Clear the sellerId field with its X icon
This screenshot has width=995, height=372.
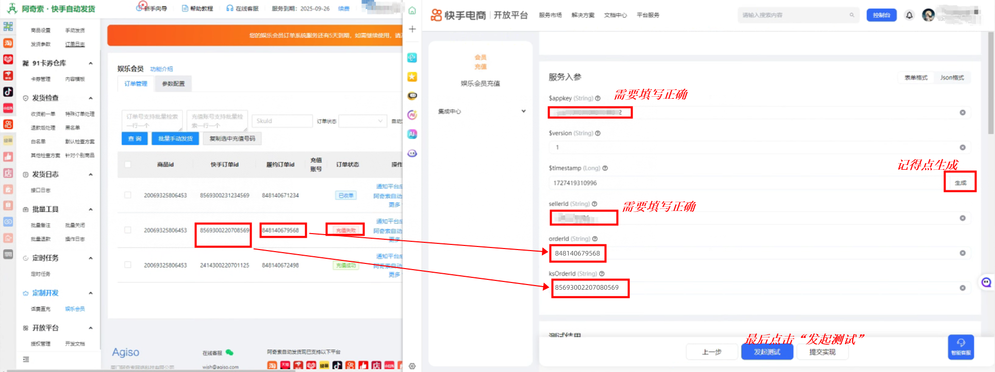pyautogui.click(x=963, y=218)
